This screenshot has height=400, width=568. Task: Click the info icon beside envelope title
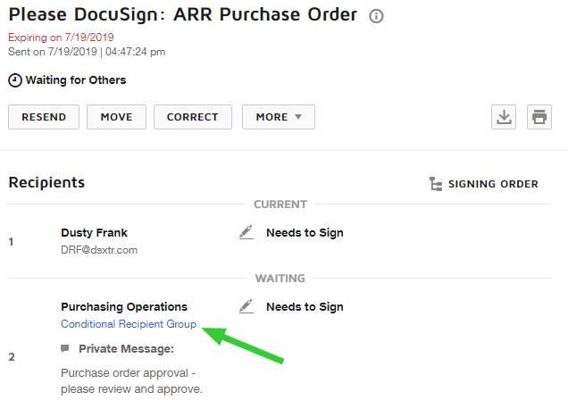pyautogui.click(x=376, y=16)
